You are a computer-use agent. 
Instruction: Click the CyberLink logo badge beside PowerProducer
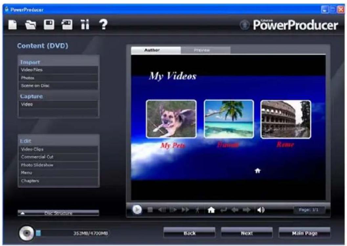[245, 25]
